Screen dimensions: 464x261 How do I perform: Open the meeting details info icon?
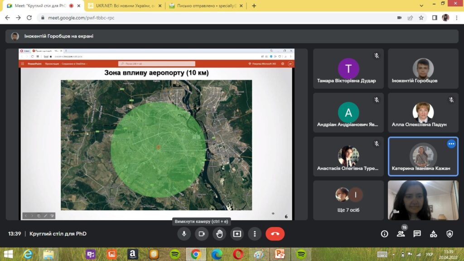pyautogui.click(x=384, y=234)
